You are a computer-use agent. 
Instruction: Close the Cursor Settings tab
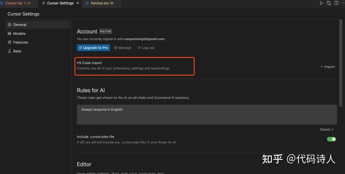click(77, 3)
